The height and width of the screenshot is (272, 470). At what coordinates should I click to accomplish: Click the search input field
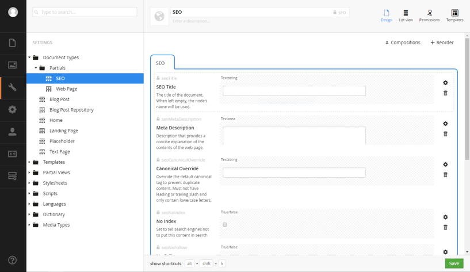(x=85, y=12)
